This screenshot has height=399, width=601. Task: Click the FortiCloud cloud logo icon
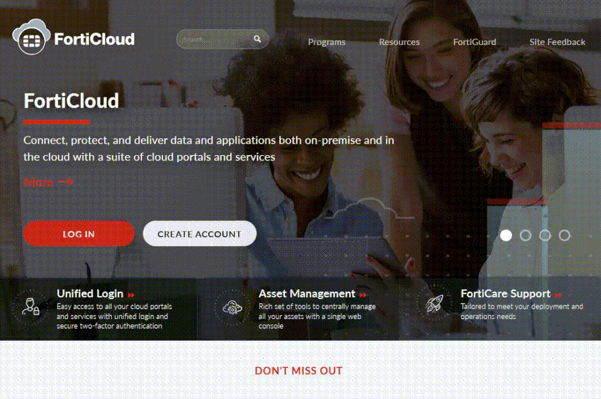31,37
